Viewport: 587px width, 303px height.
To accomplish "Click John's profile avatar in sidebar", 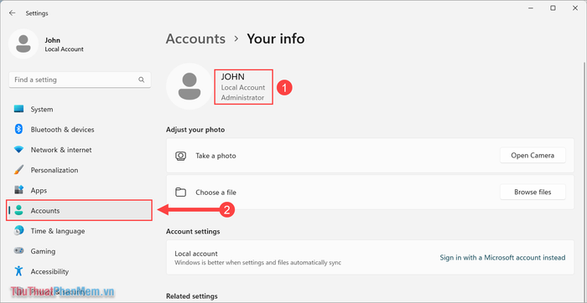I will tap(23, 44).
